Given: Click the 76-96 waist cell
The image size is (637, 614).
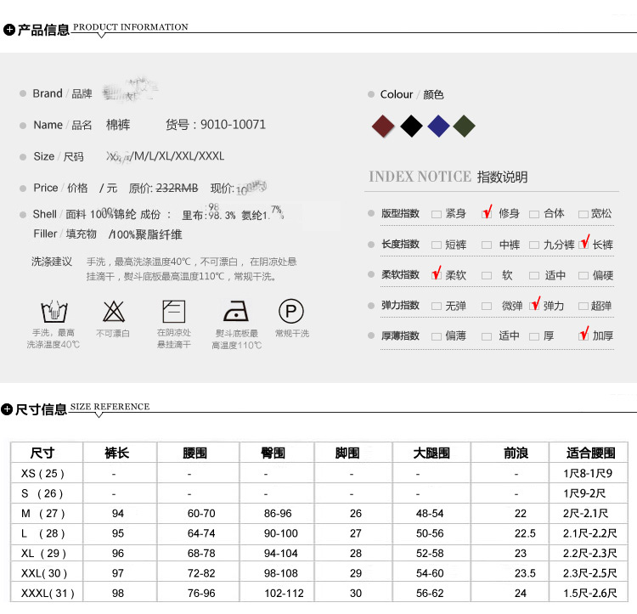Looking at the screenshot, I should tap(201, 594).
